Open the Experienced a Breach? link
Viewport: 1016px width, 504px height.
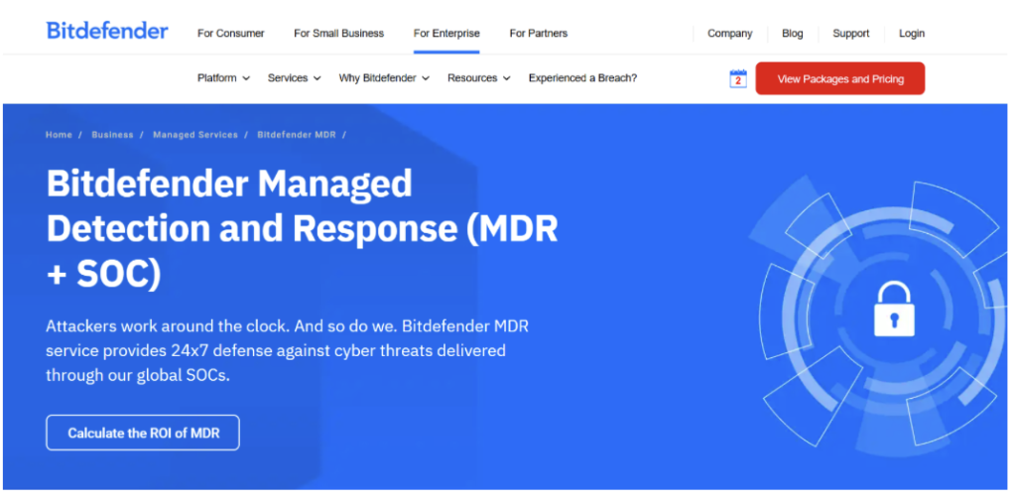click(582, 77)
